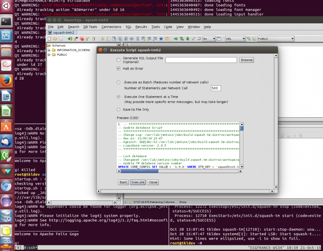Click the green right arrow toolbar icon
The height and width of the screenshot is (251, 323).
[x=176, y=39]
